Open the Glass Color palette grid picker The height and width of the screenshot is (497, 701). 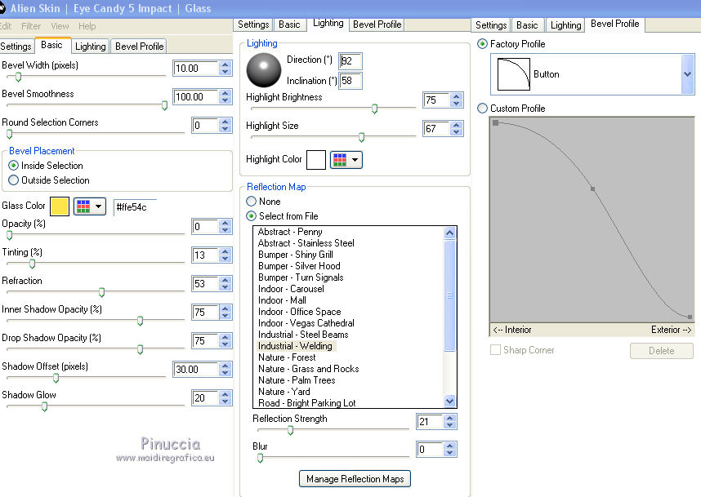[x=89, y=206]
